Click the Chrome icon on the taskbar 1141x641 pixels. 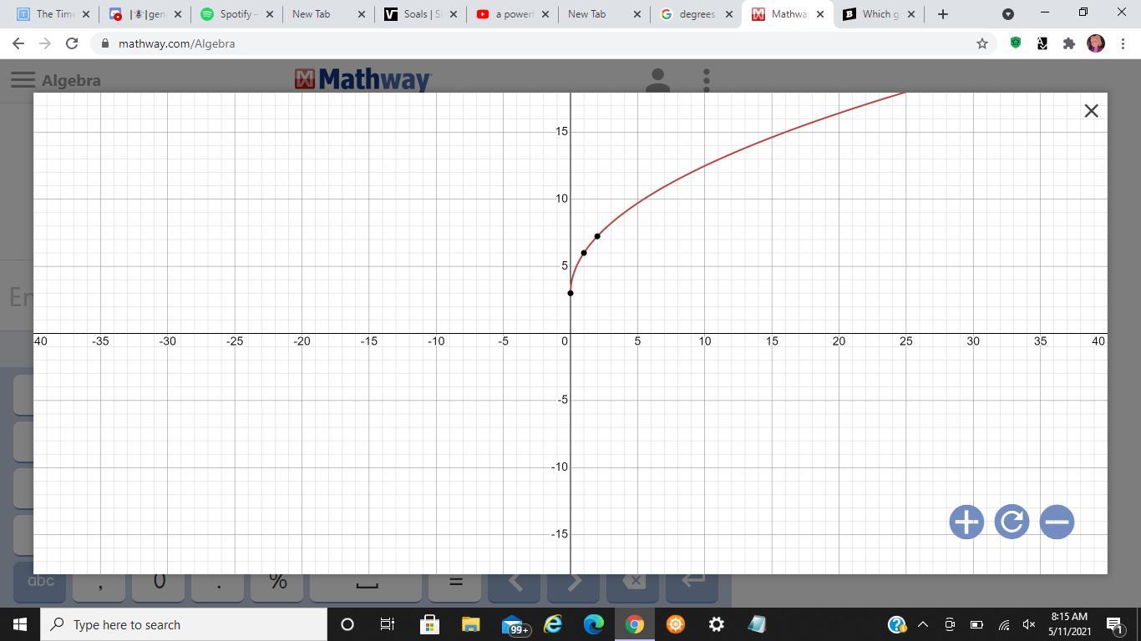pos(635,624)
